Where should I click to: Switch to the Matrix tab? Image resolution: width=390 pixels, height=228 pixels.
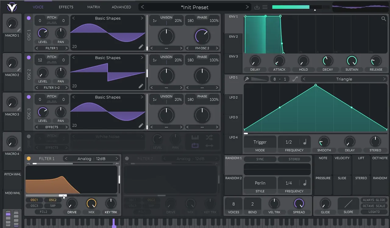tap(94, 7)
